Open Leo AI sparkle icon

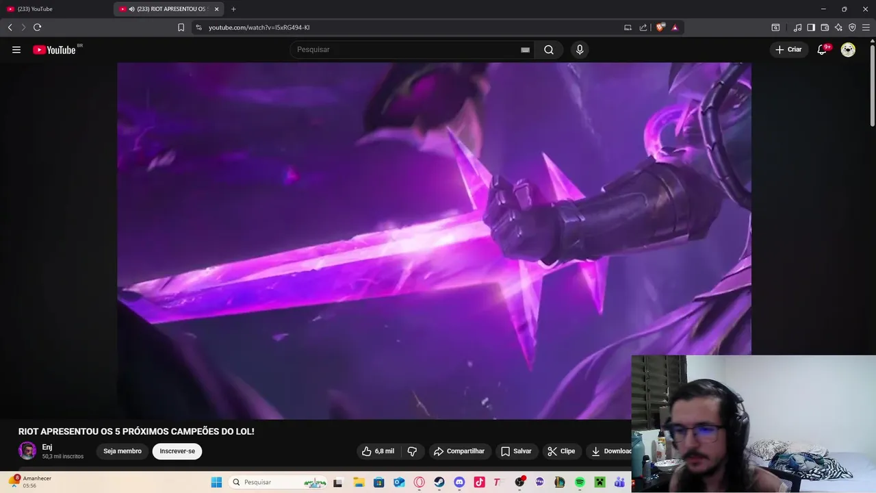838,27
